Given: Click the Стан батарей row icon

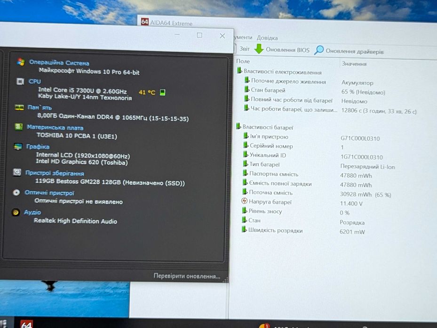Looking at the screenshot, I should 246,89.
